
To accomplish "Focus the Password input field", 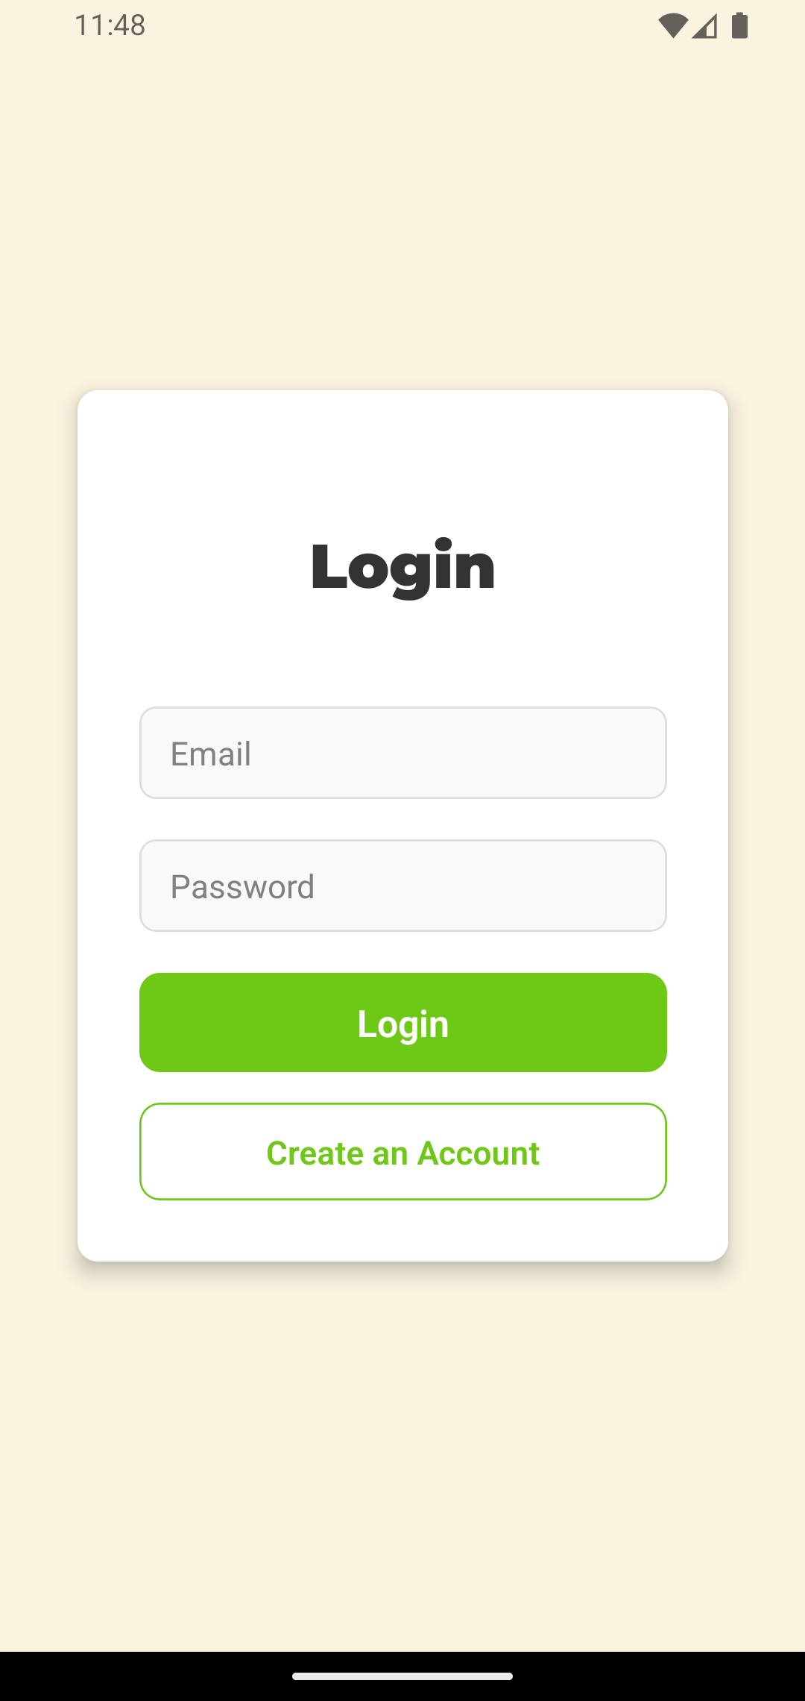I will click(x=403, y=886).
